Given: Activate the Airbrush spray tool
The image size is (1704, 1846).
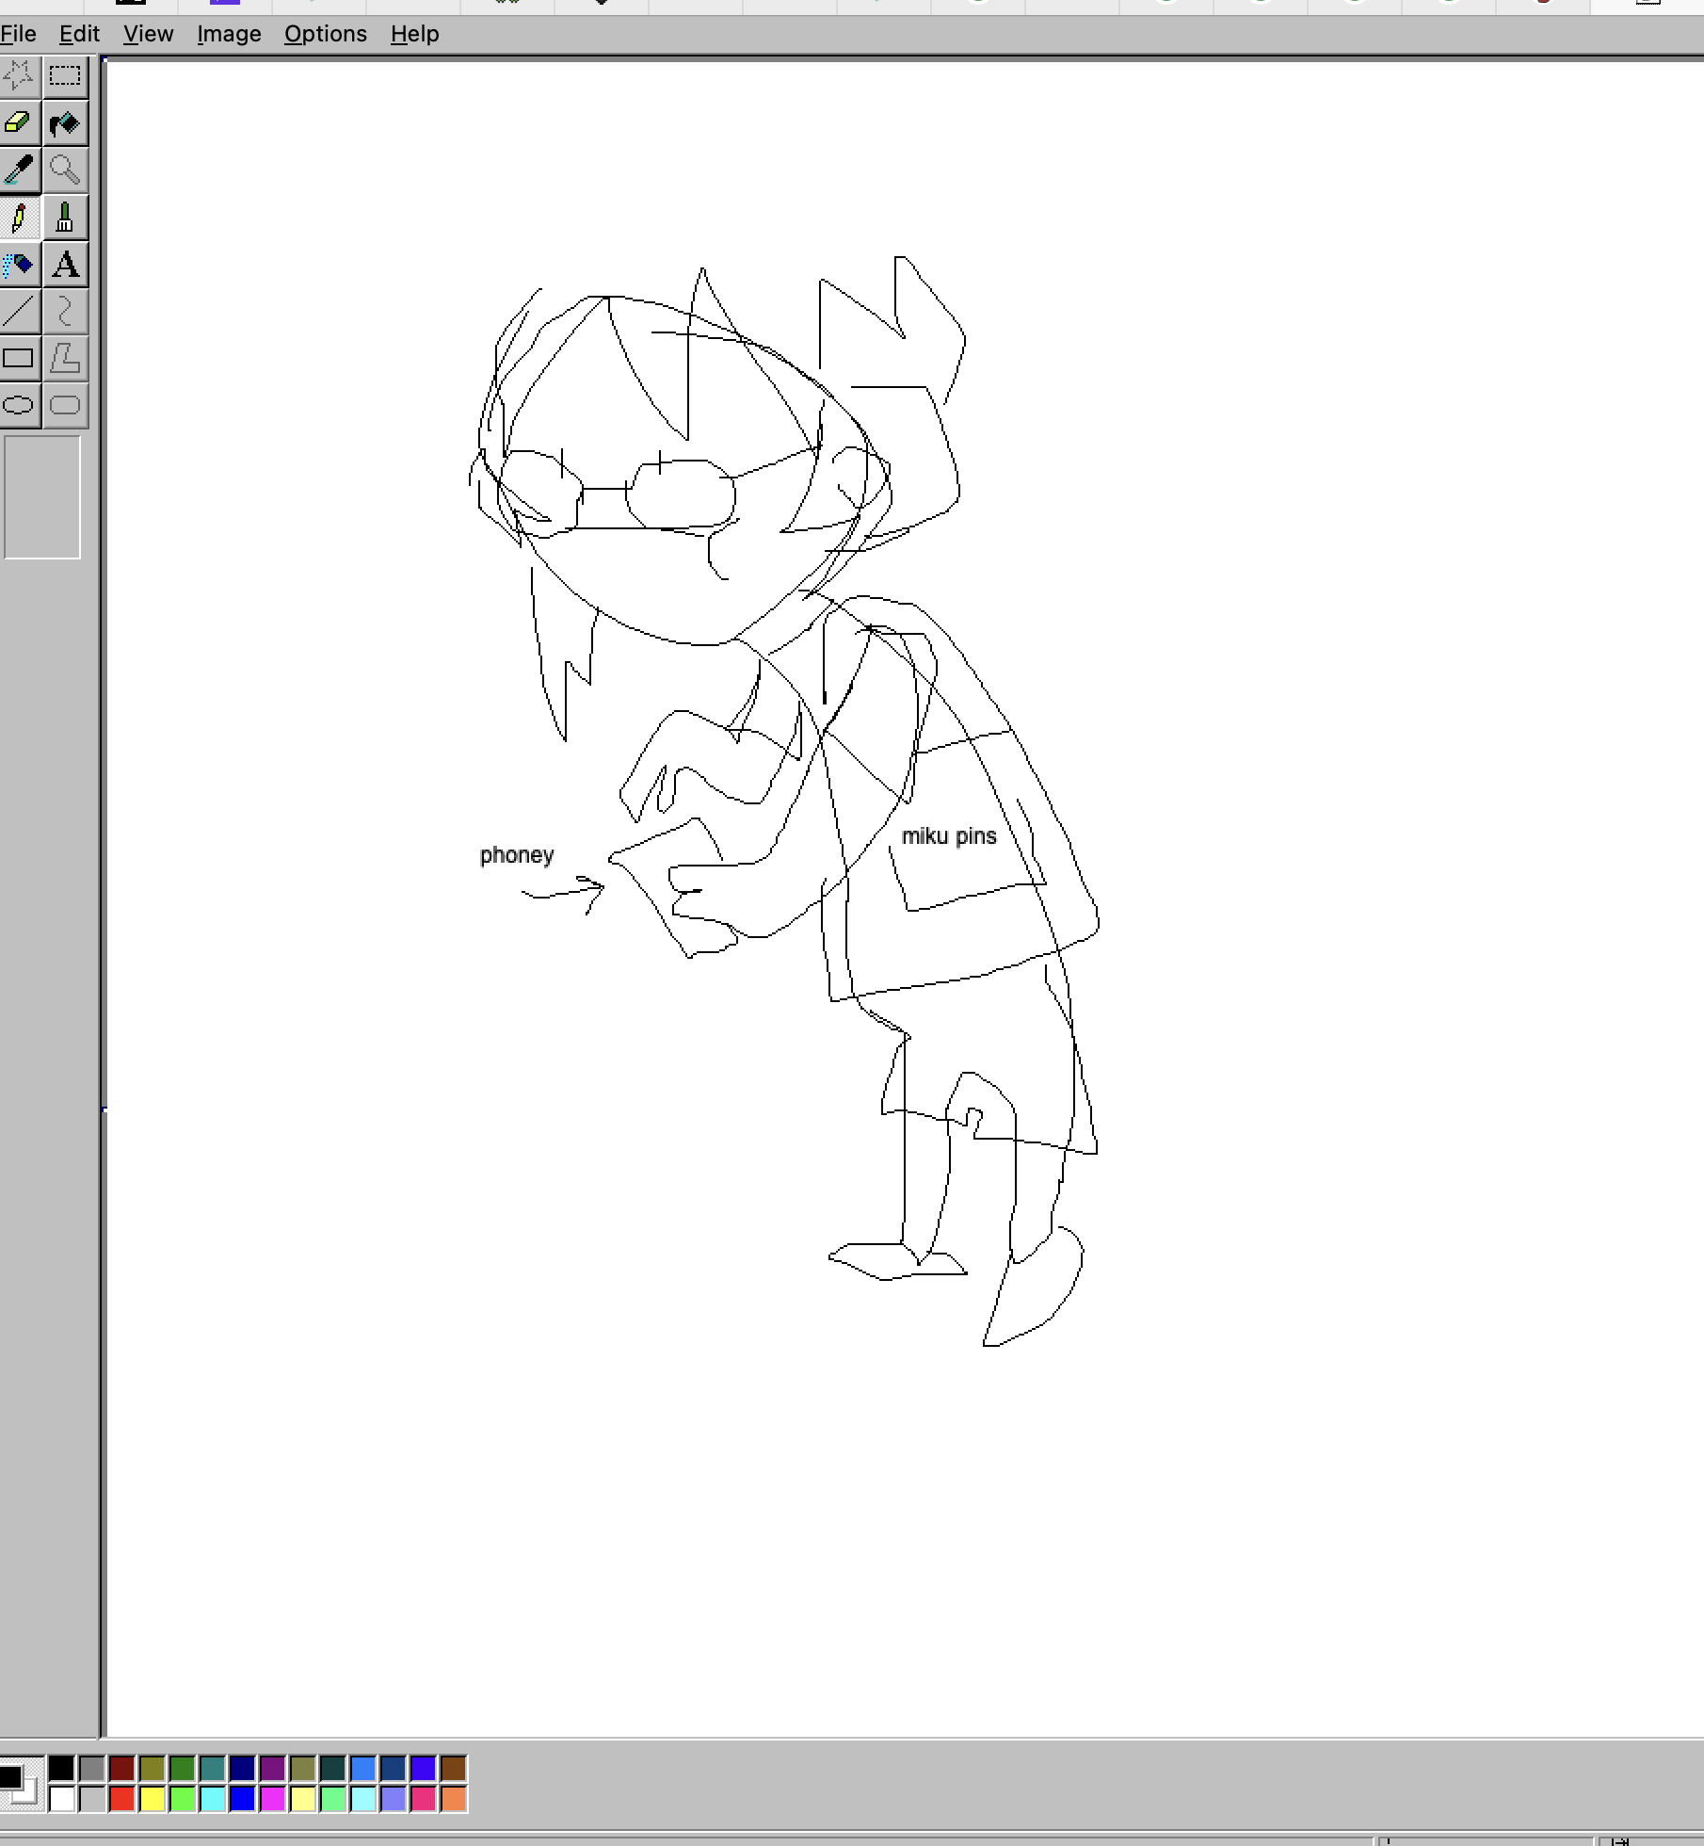Looking at the screenshot, I should pyautogui.click(x=19, y=265).
